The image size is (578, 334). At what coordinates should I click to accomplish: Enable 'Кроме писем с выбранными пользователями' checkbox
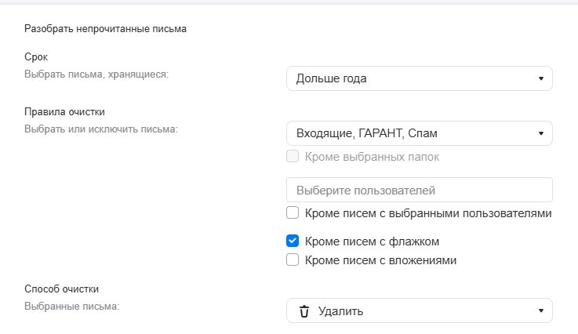[293, 212]
